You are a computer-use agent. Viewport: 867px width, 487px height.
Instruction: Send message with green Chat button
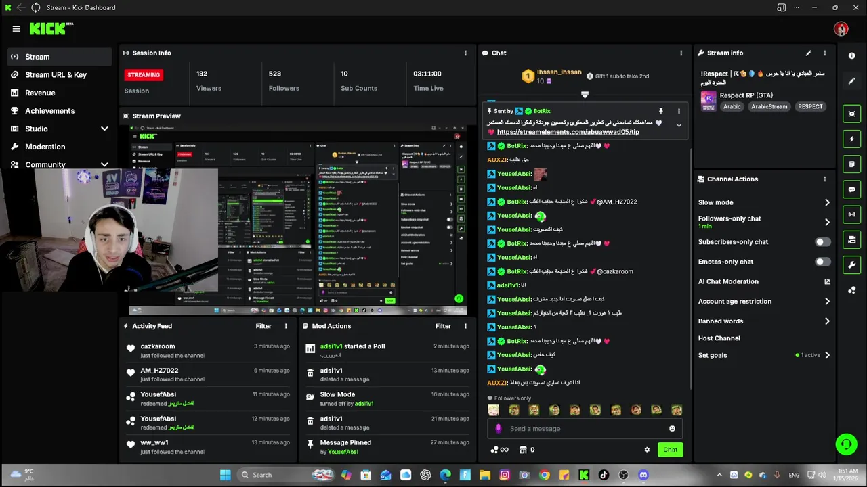pos(670,450)
